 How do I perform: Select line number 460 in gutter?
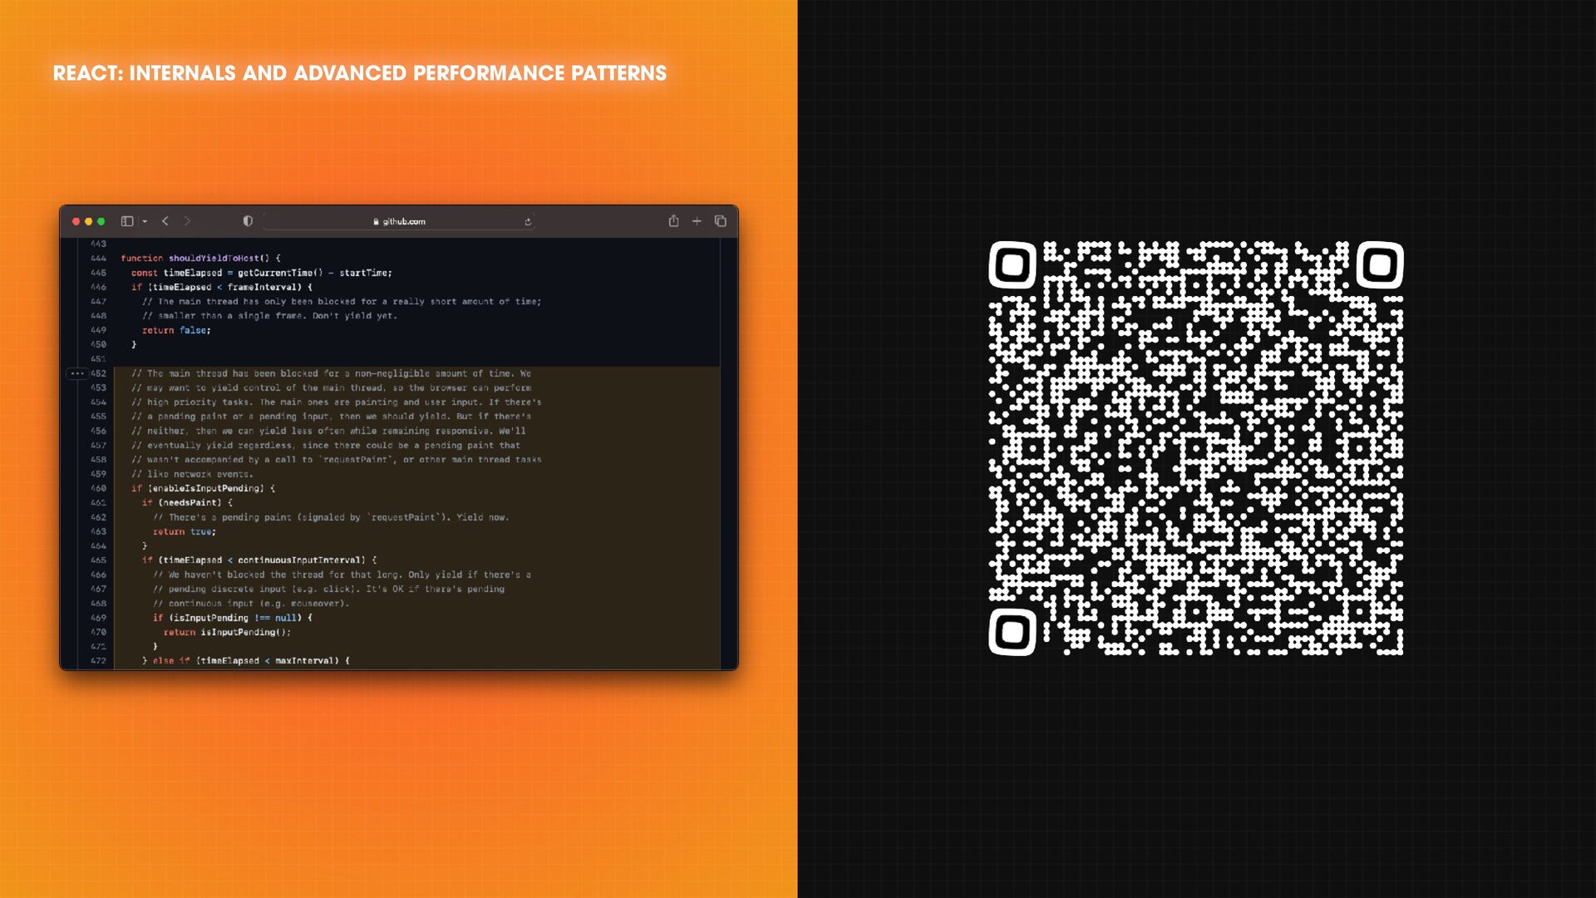(x=98, y=488)
